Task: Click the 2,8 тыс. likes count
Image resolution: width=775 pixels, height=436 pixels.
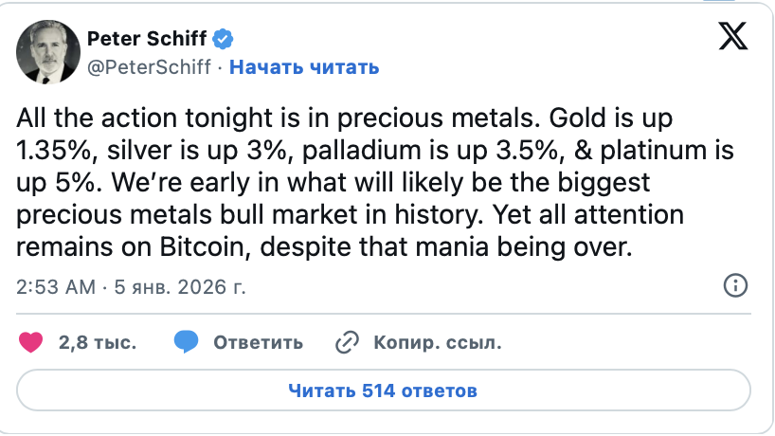Action: click(x=97, y=342)
